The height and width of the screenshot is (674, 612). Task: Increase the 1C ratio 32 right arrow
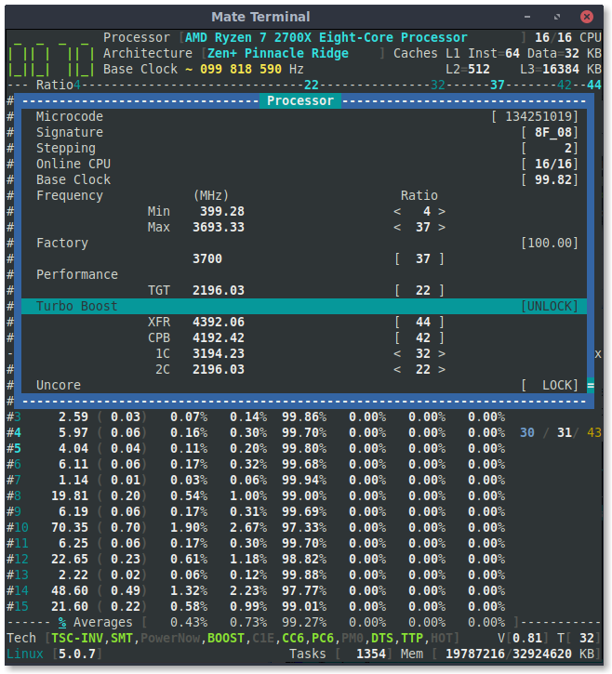(x=442, y=354)
